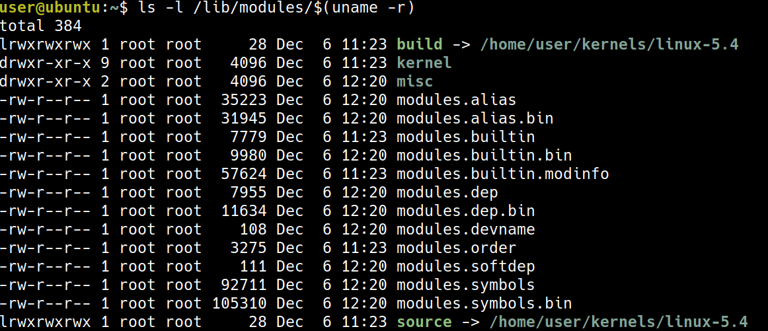Click the build symlink name
Screen dimensions: 768x331
tap(419, 45)
